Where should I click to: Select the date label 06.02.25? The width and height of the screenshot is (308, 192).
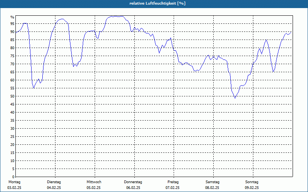coord(133,188)
